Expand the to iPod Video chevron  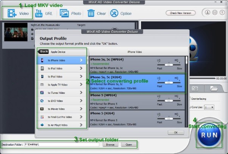pyautogui.click(x=81, y=76)
